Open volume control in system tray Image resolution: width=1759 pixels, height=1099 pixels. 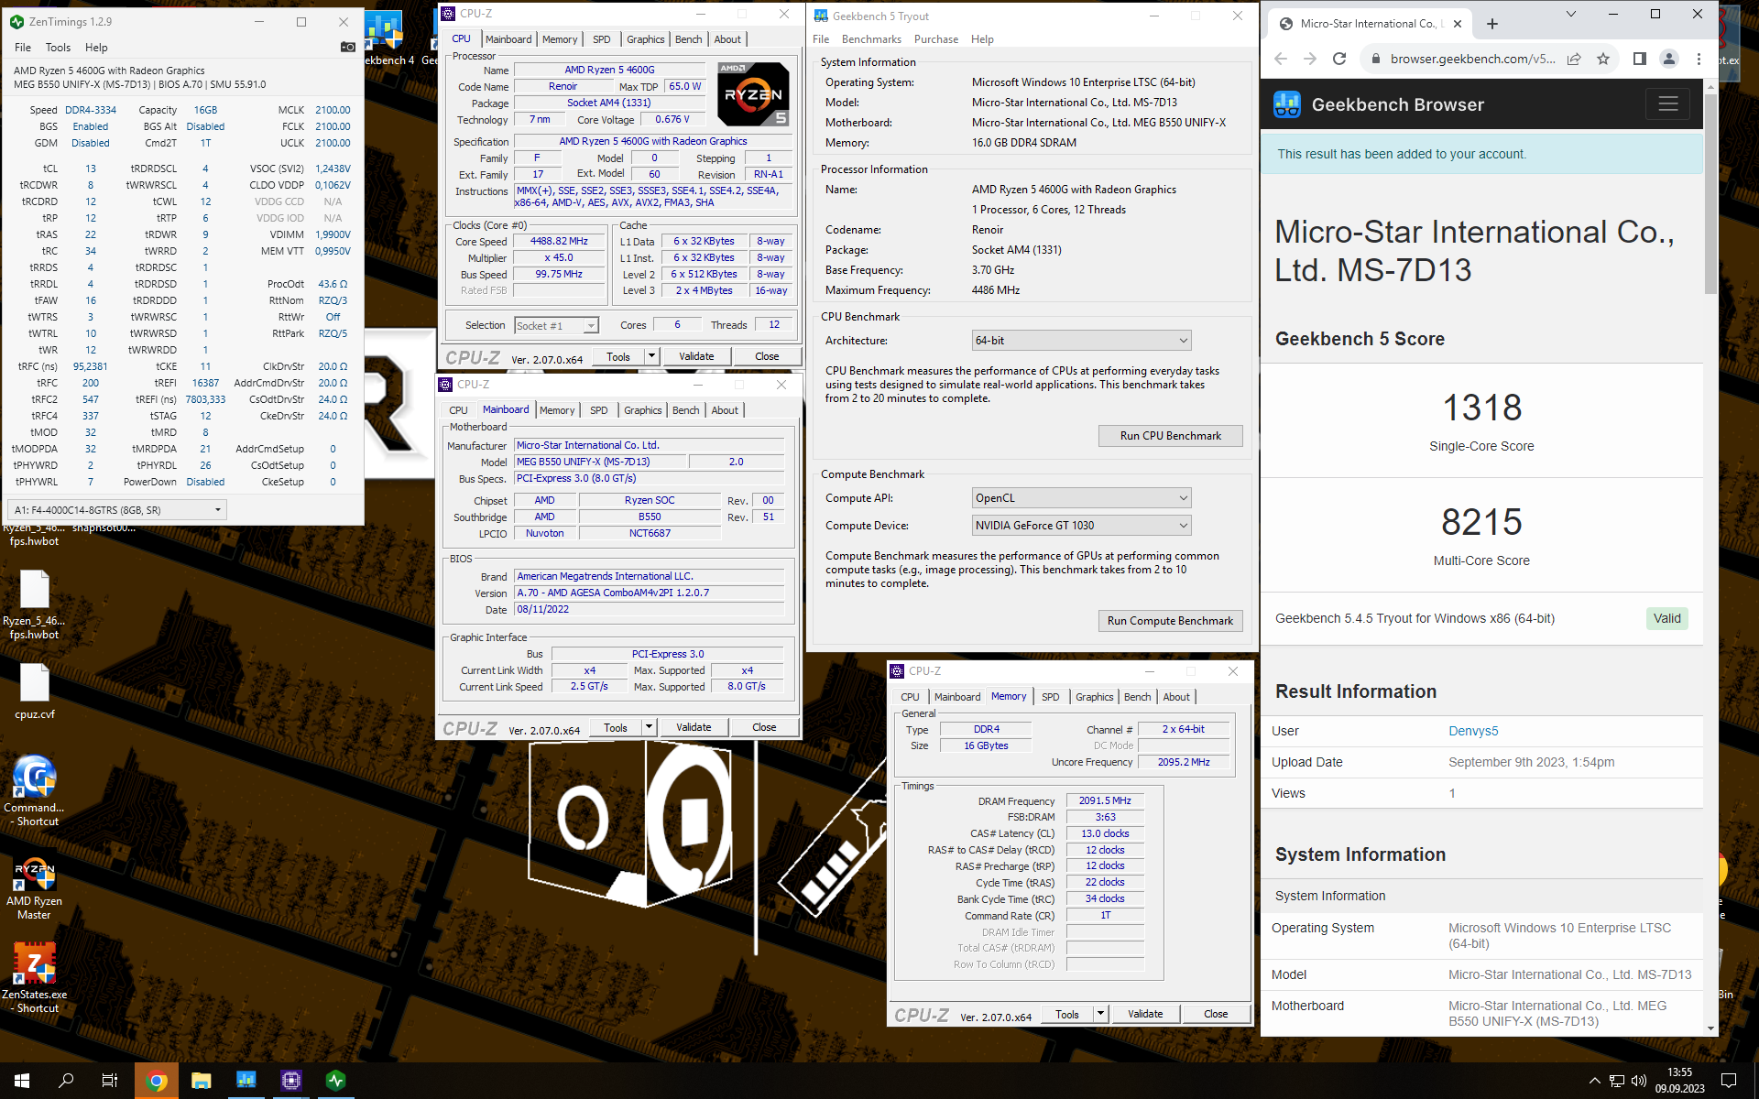click(1639, 1081)
